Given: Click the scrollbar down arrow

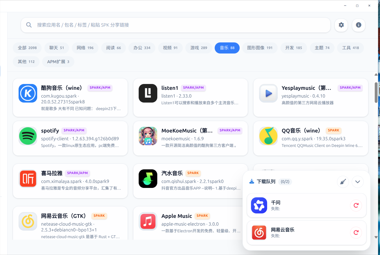Looking at the screenshot, I should (x=376, y=237).
